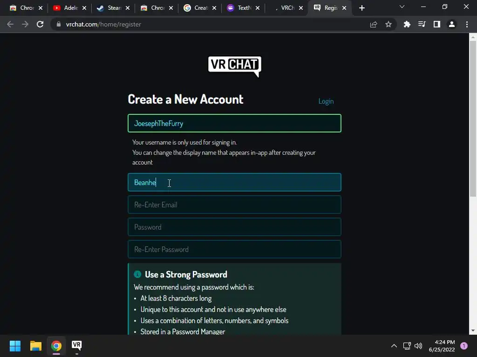Focus the Re-Enter Email field
The width and height of the screenshot is (477, 357).
click(x=234, y=205)
